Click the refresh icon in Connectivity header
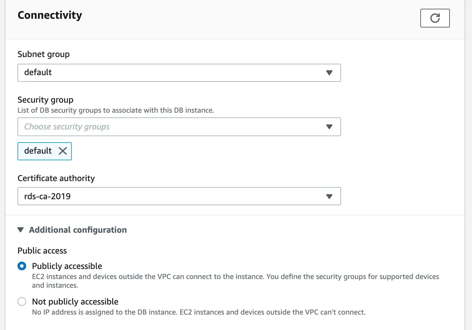This screenshot has height=330, width=472. coord(435,18)
